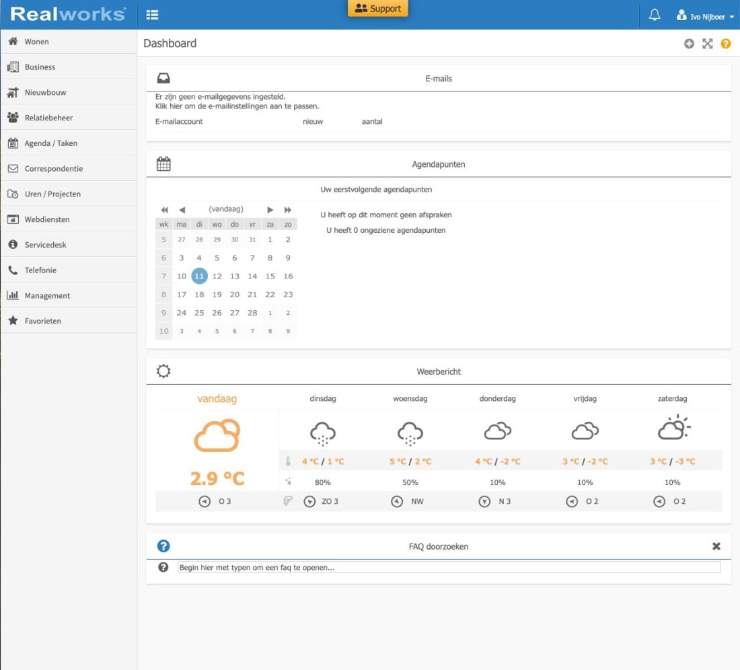Click the notification bell
Screen dimensions: 740x670
coord(653,14)
